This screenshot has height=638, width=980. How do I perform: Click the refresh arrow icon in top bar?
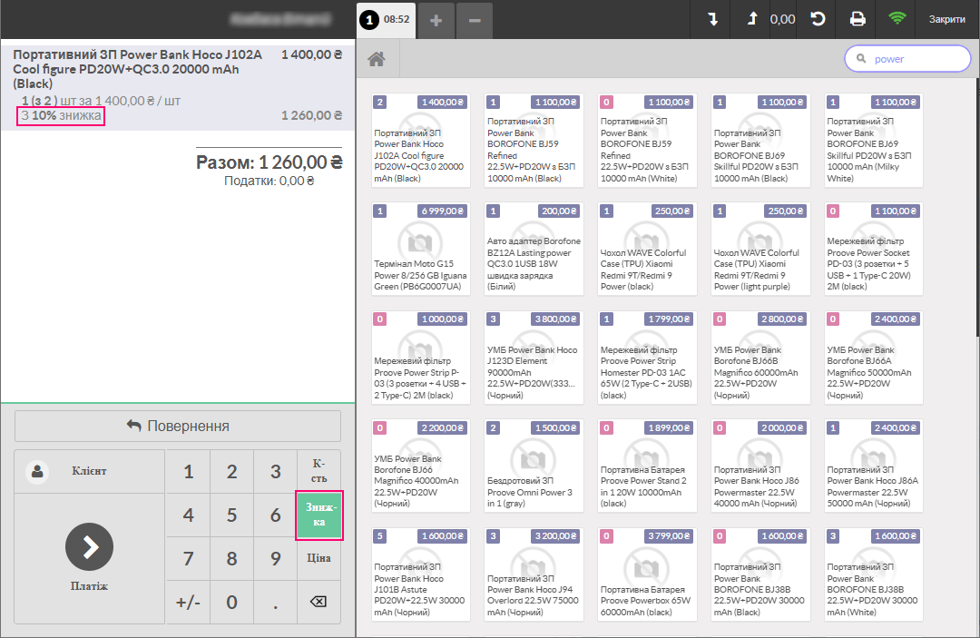coord(818,19)
